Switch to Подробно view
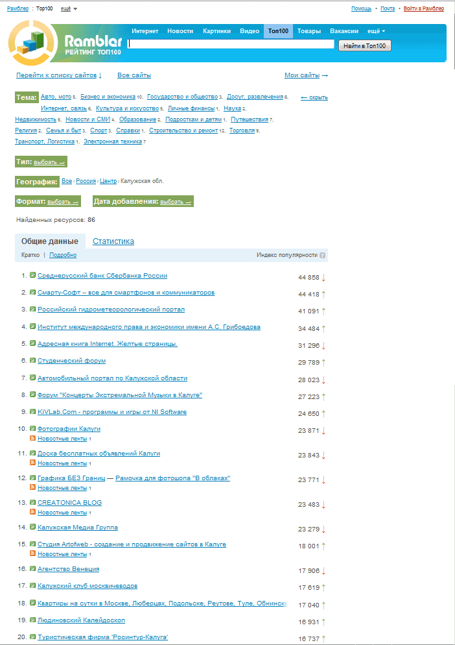 click(x=63, y=255)
